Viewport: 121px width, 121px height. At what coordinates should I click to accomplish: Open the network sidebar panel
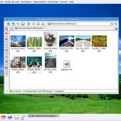(x=6, y=56)
